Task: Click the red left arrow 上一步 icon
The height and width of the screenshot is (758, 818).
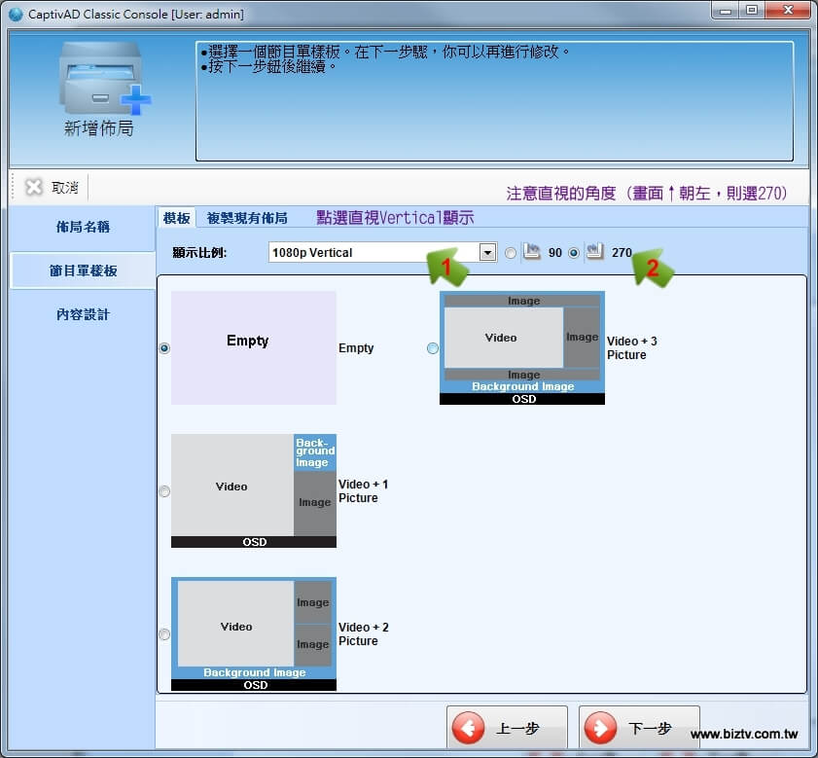Action: coord(469,729)
